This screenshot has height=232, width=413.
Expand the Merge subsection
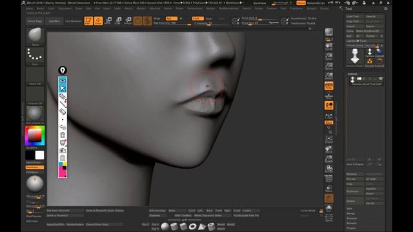click(x=351, y=213)
